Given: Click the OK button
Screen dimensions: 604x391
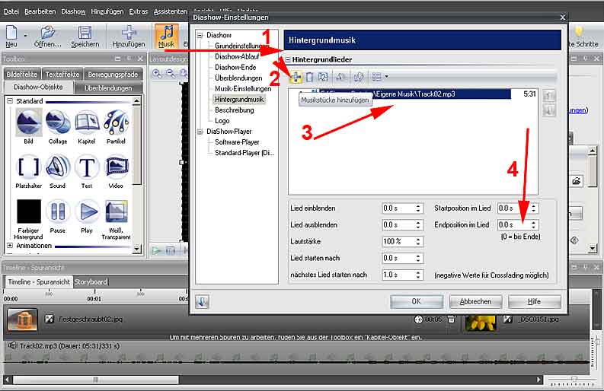Looking at the screenshot, I should click(x=416, y=301).
